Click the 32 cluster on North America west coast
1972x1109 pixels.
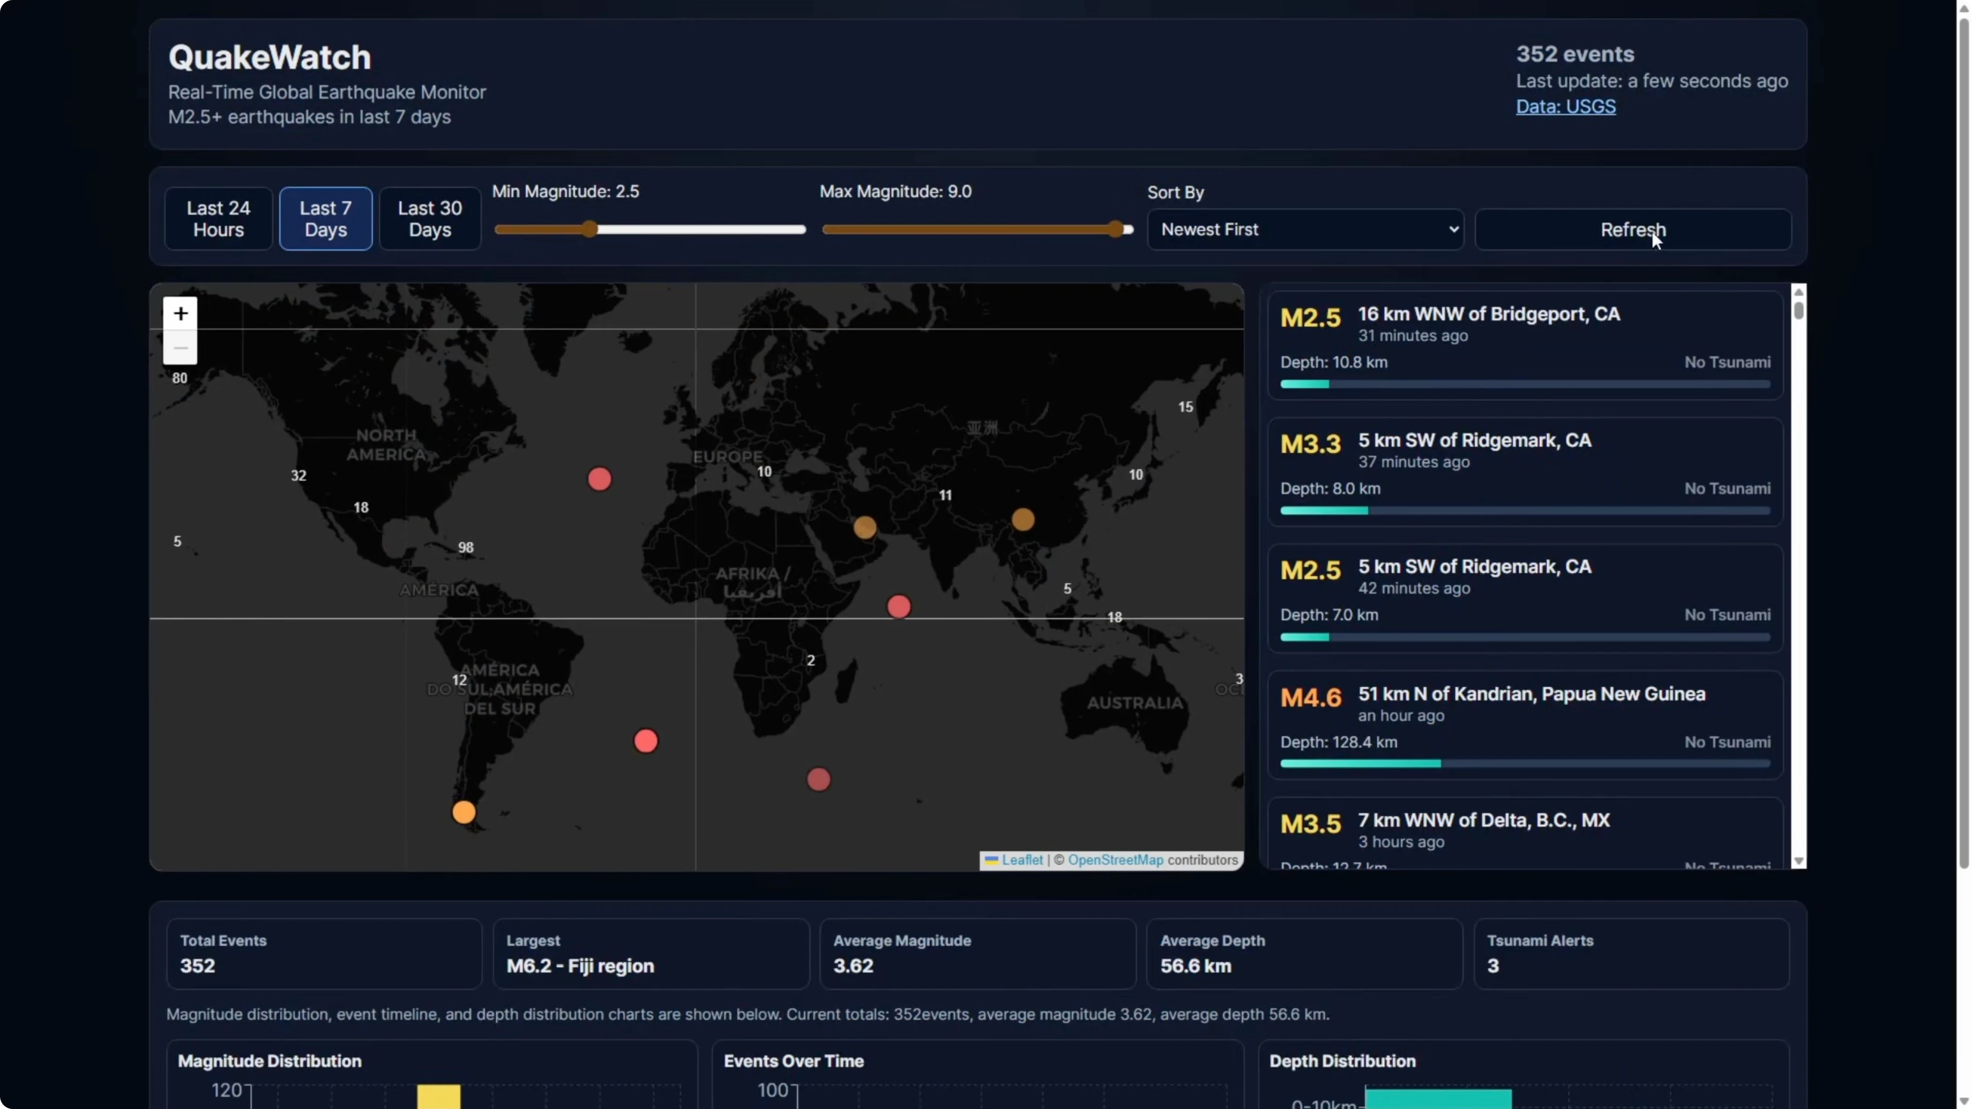[298, 475]
